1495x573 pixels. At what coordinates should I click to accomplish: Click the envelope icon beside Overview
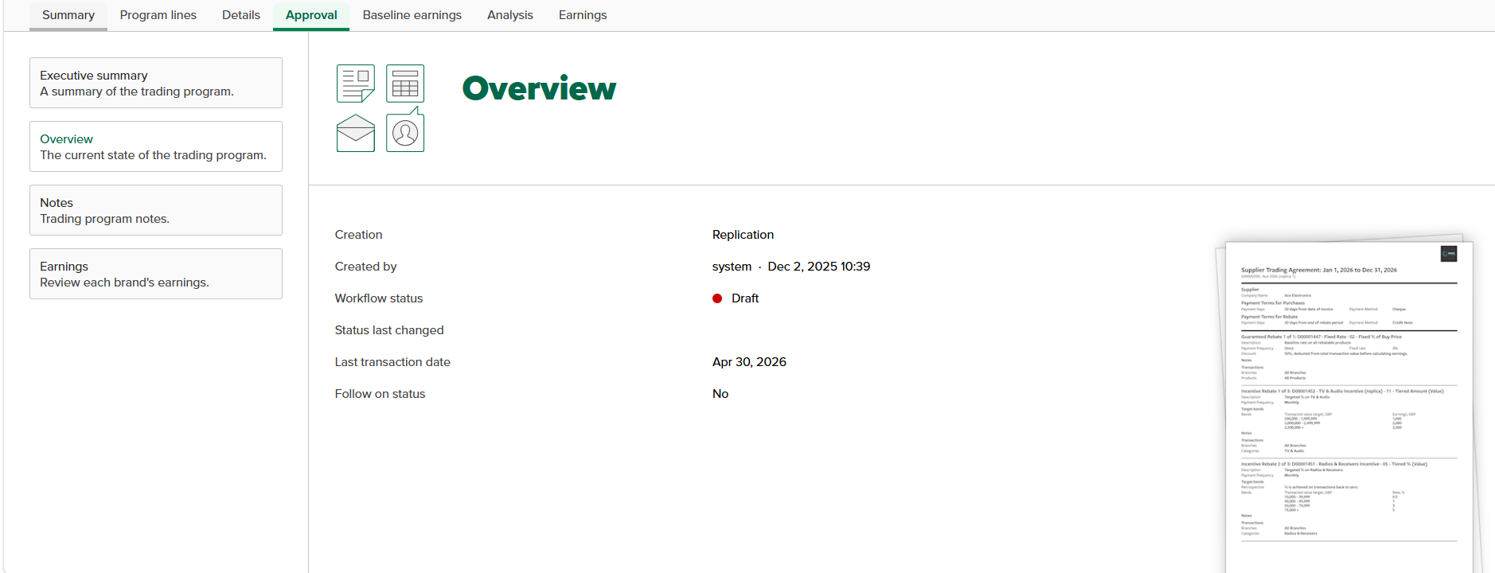[356, 133]
